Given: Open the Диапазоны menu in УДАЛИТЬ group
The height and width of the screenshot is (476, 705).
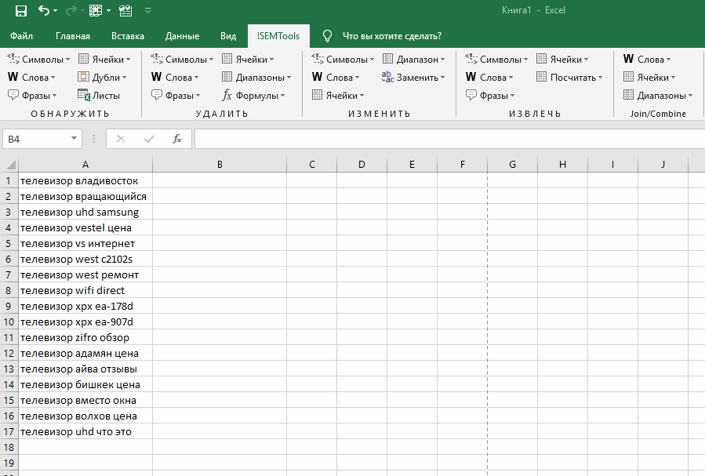Looking at the screenshot, I should (256, 78).
